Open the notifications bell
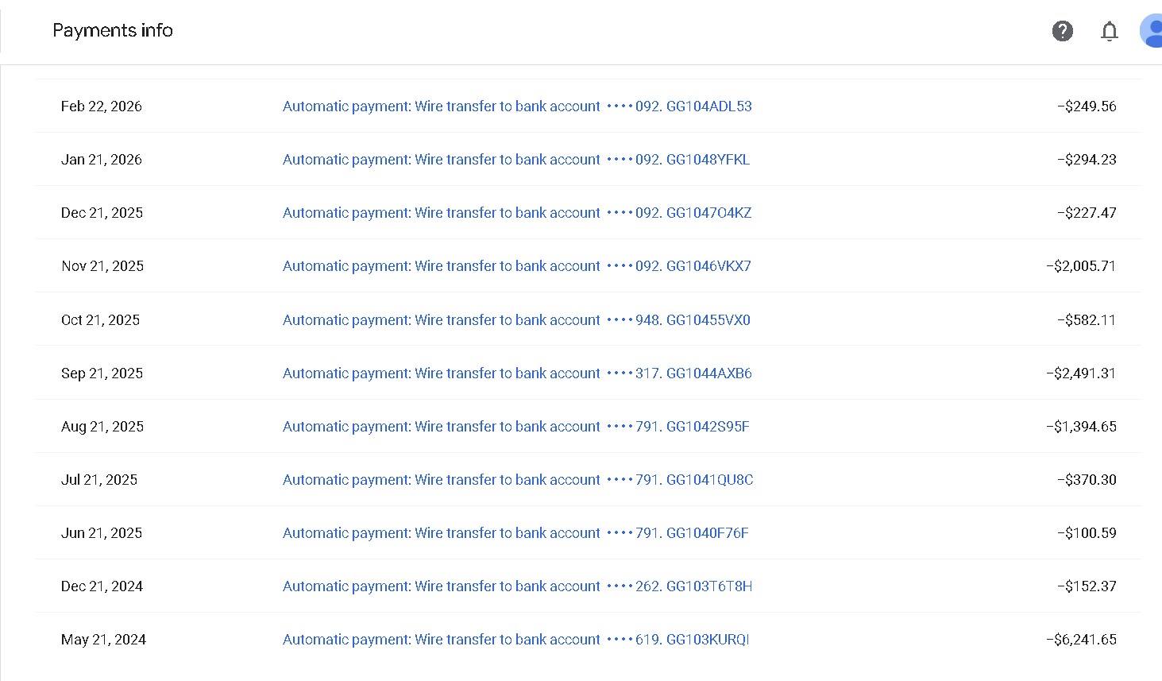 coord(1109,31)
